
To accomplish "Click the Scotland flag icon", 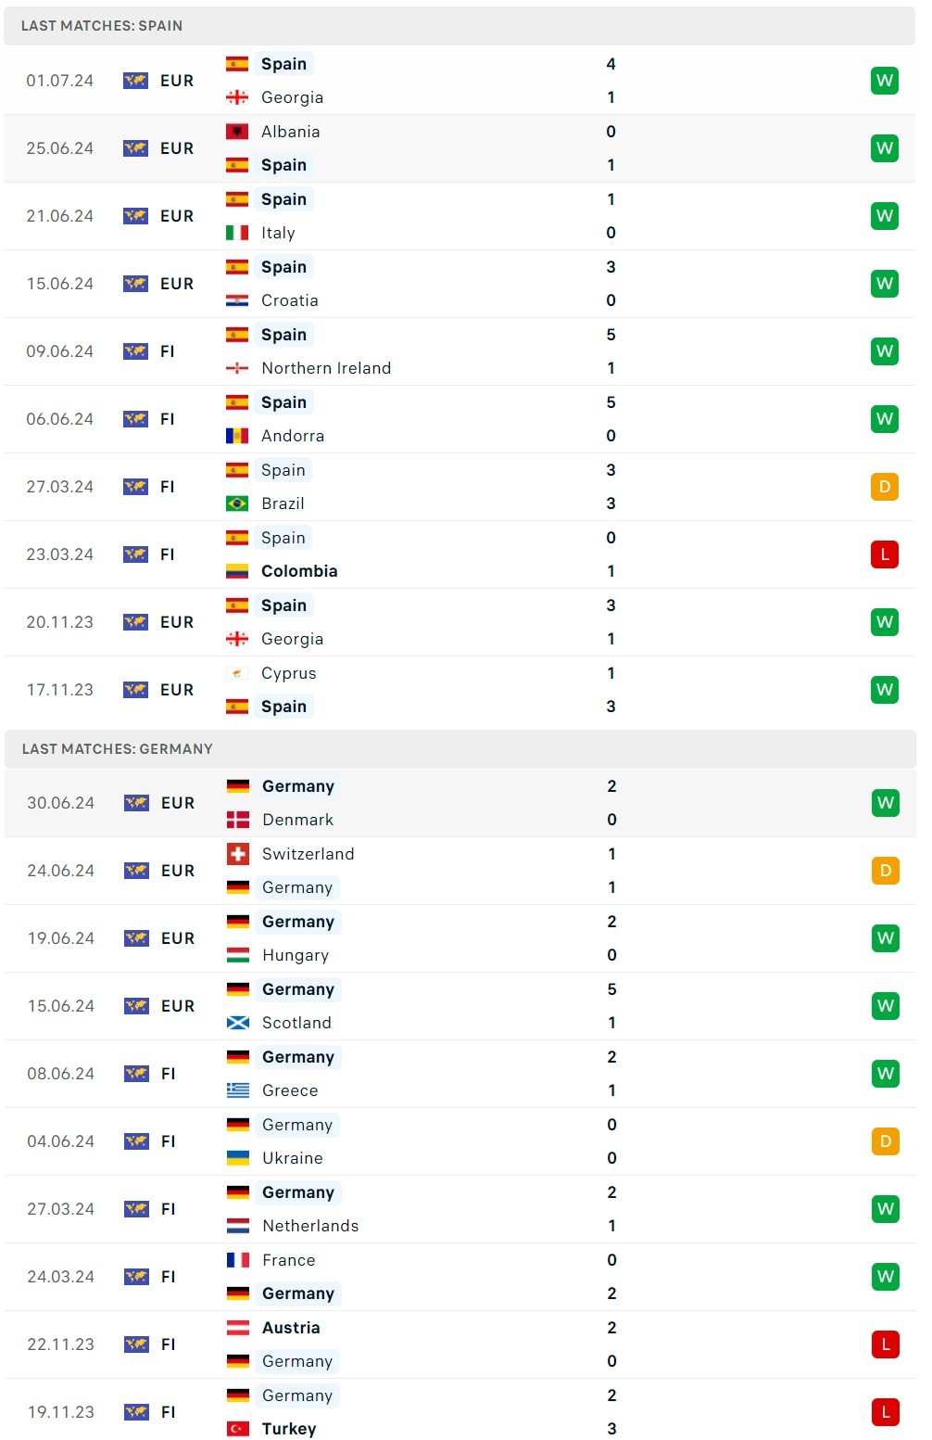I will coord(238,1023).
